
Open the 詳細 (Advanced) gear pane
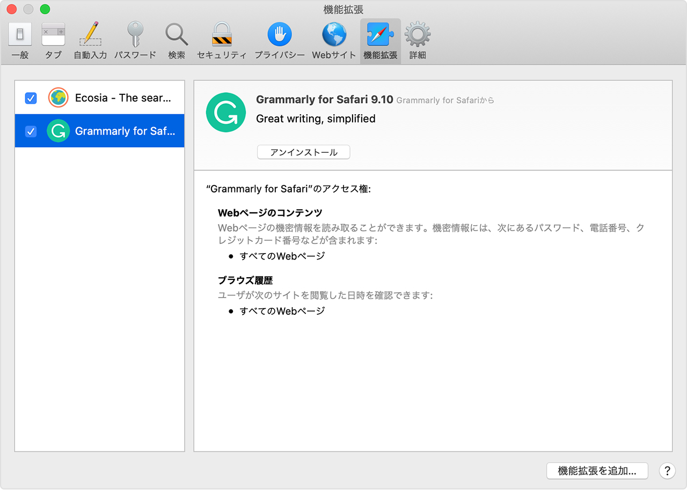tap(418, 42)
